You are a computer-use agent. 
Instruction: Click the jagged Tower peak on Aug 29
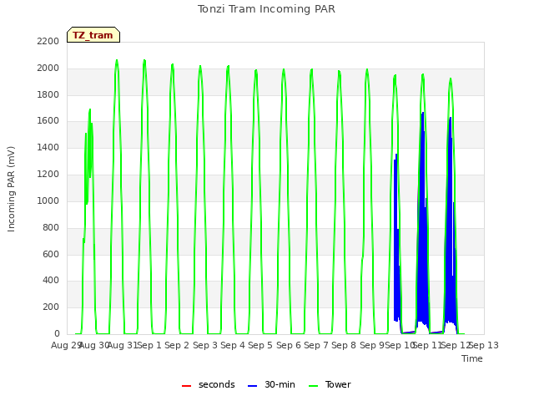[90, 110]
